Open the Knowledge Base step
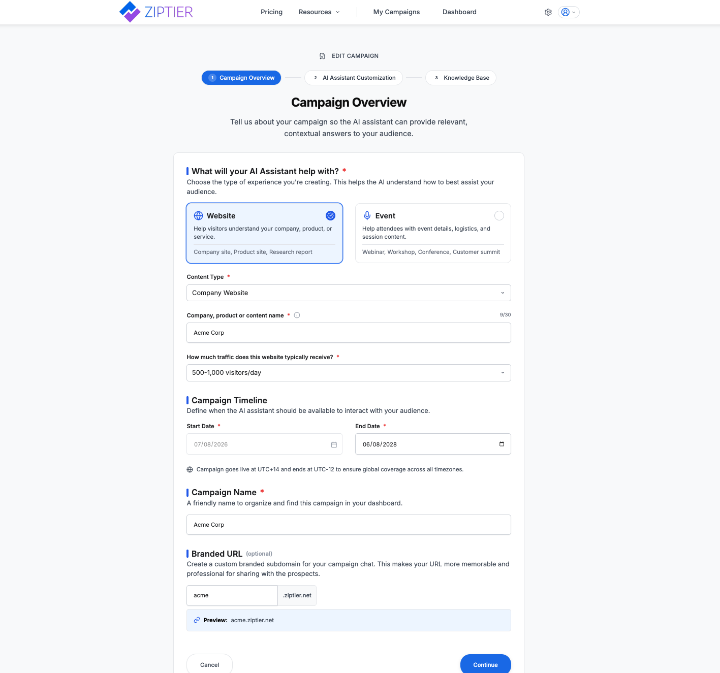This screenshot has width=720, height=673. [x=461, y=78]
